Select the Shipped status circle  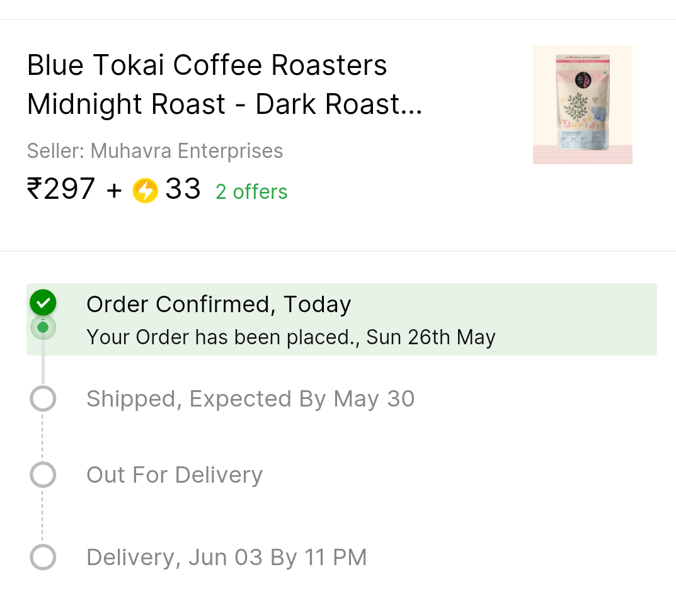point(43,398)
